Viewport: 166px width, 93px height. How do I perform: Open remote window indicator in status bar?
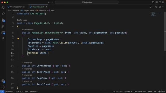pos(2,92)
